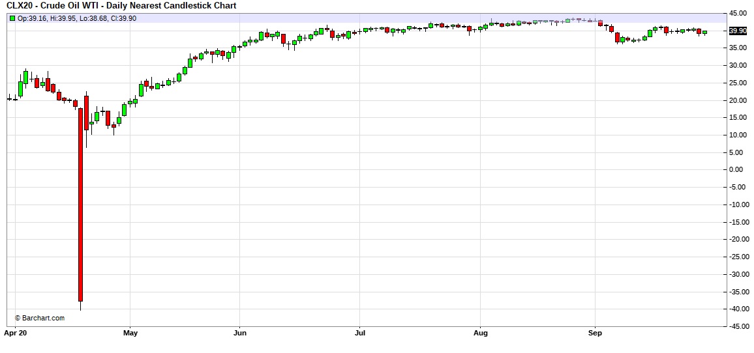The width and height of the screenshot is (754, 353).
Task: Click the 45.00 price axis label
Action: [738, 14]
